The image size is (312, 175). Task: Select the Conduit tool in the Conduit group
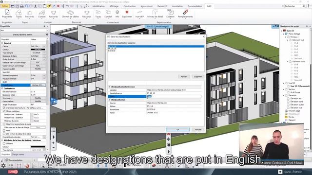(42, 14)
